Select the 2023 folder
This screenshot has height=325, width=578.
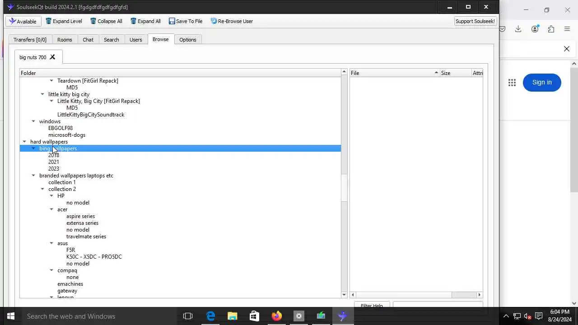[54, 169]
